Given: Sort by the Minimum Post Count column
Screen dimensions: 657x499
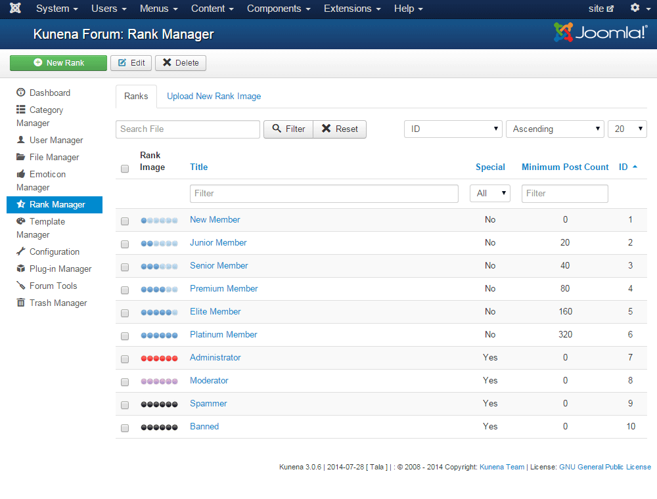Looking at the screenshot, I should point(565,167).
